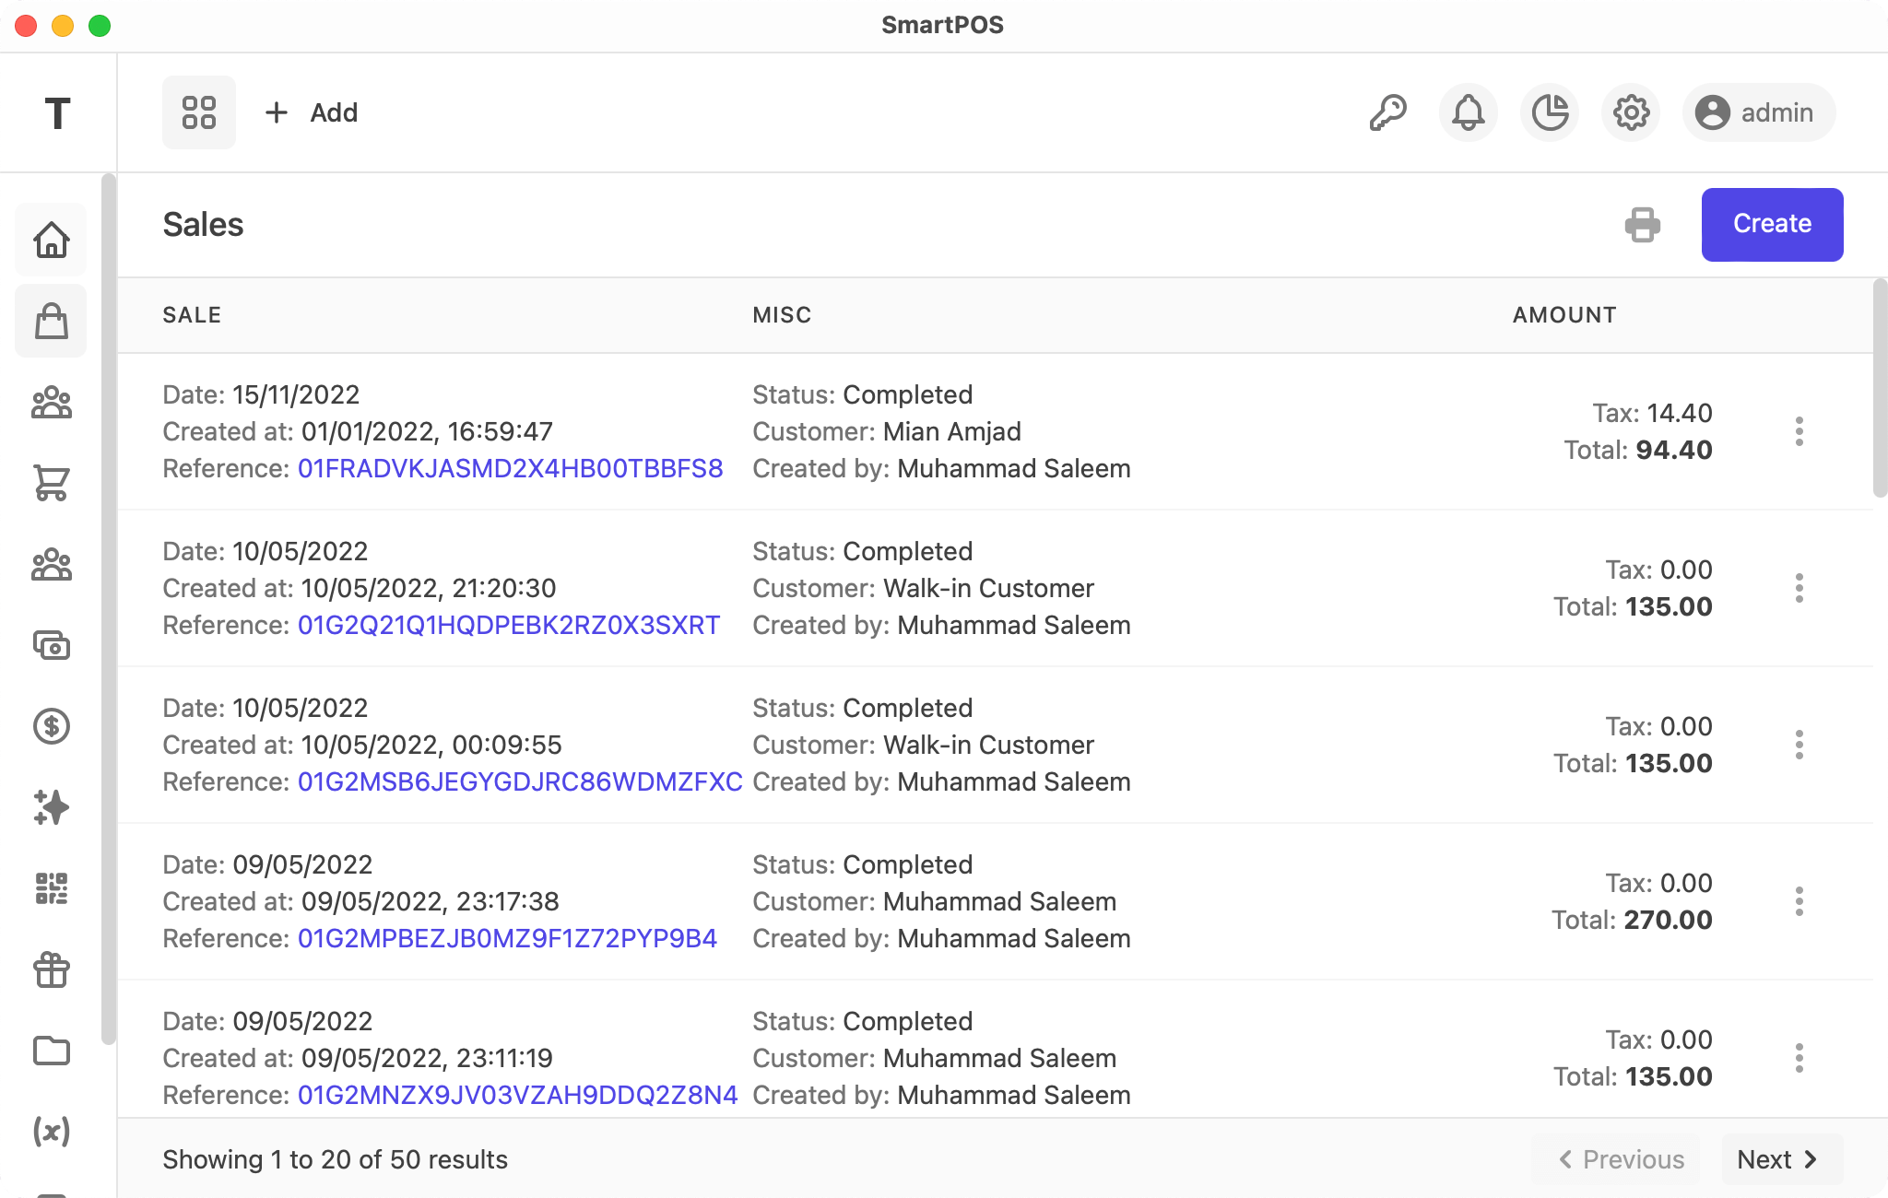Go to Next page of results

click(1780, 1159)
